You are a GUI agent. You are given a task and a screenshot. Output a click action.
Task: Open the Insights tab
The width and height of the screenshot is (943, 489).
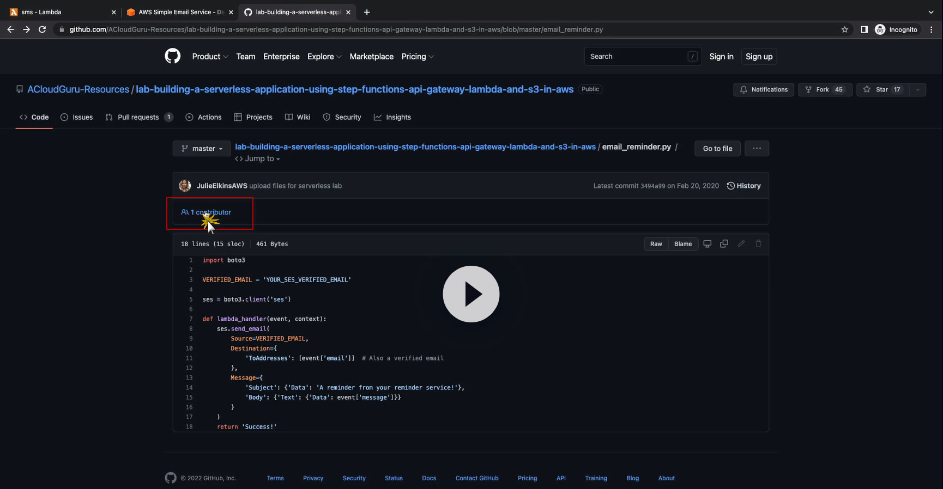point(392,117)
